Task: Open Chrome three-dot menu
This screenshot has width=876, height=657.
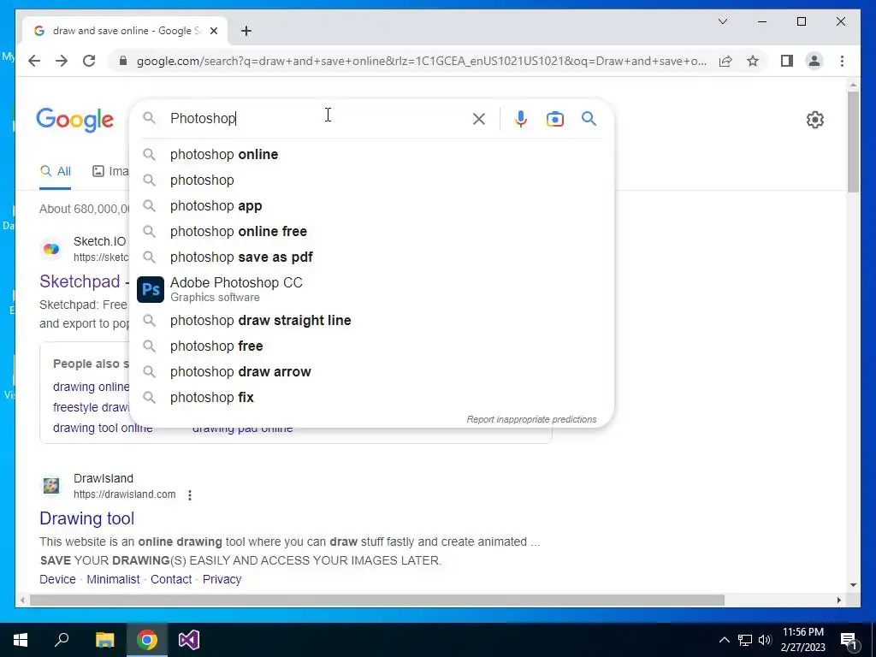Action: pos(842,61)
